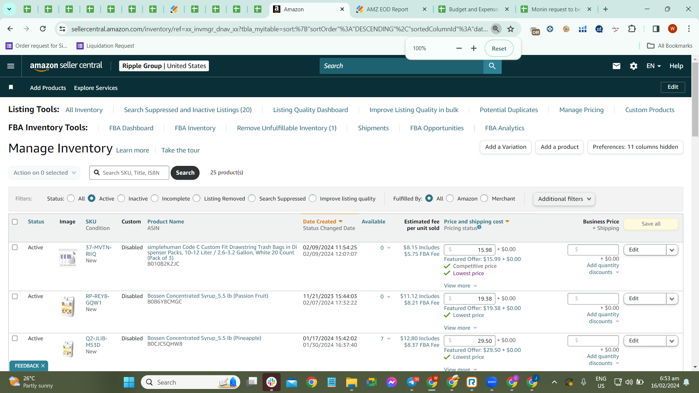Select the Incomplete status radio button
The width and height of the screenshot is (699, 393).
point(155,198)
